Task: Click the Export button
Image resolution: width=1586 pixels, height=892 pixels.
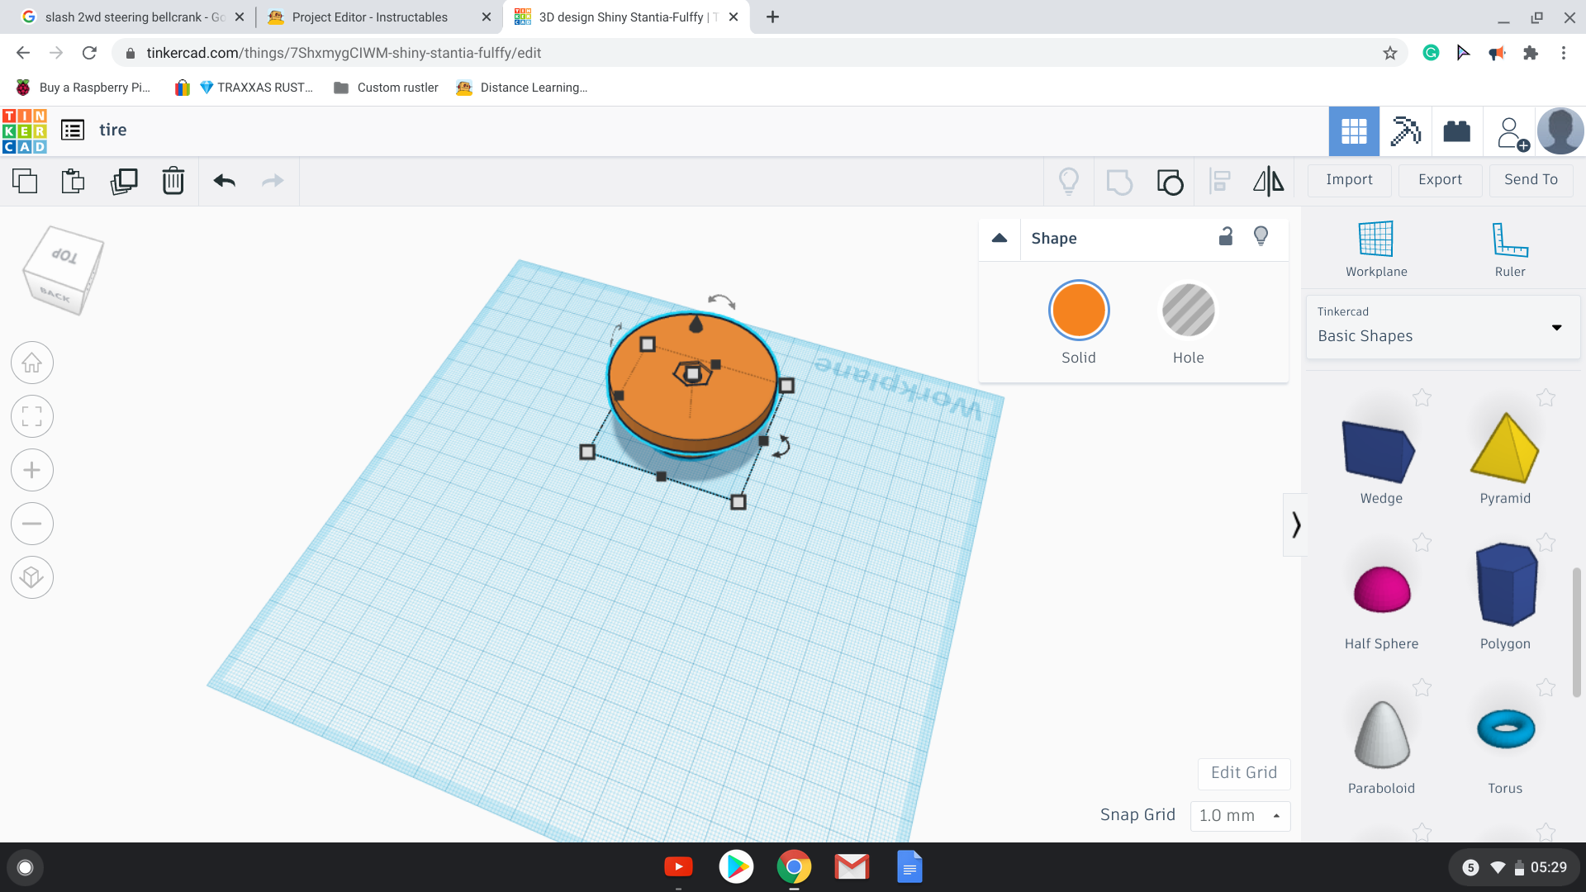Action: pyautogui.click(x=1439, y=178)
